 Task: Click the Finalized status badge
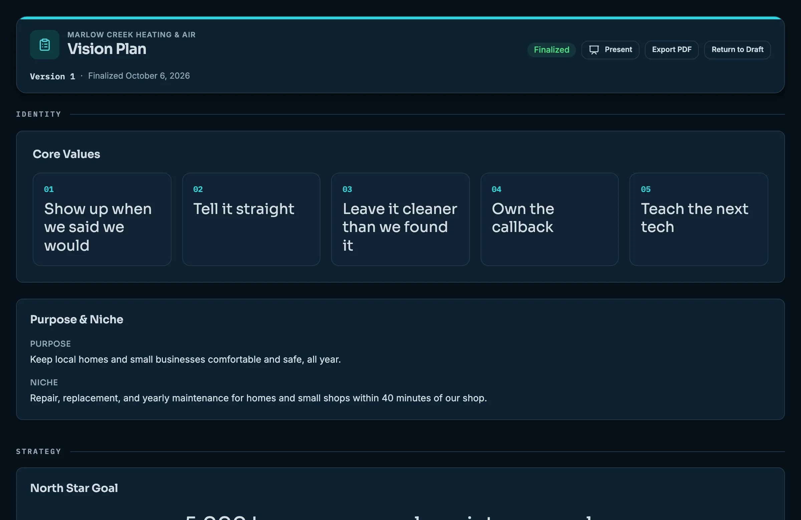551,50
